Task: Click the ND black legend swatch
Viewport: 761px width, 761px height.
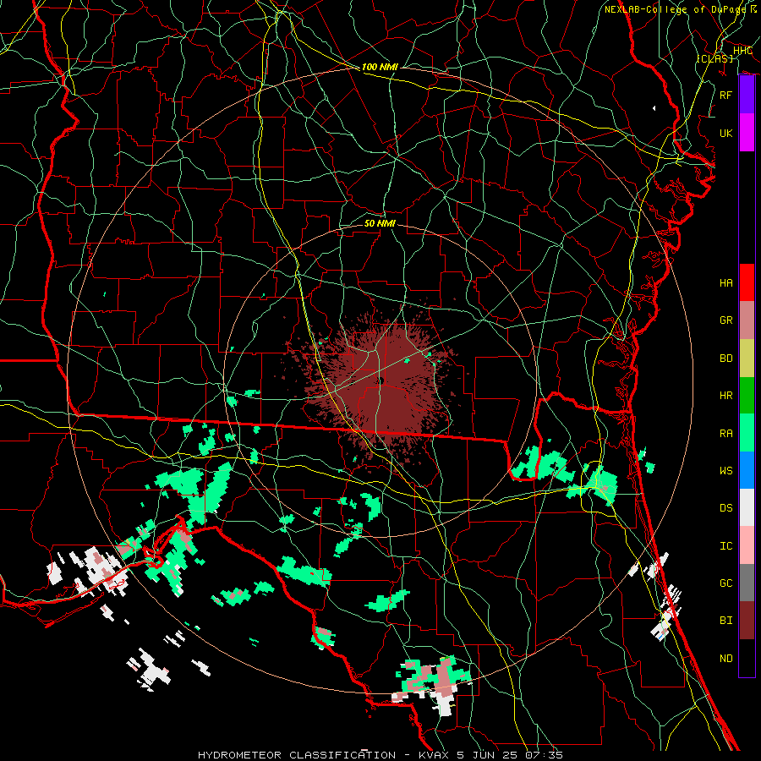Action: pyautogui.click(x=747, y=658)
